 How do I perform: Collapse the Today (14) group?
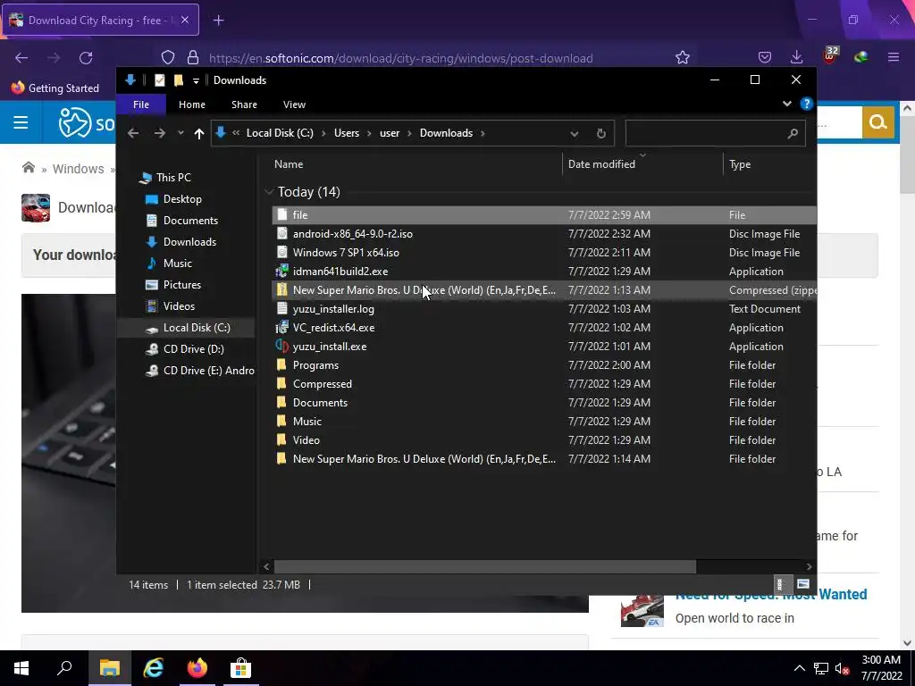269,192
